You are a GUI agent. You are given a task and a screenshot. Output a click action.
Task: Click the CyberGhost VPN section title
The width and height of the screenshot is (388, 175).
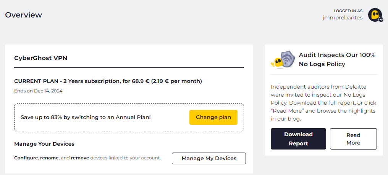click(41, 58)
